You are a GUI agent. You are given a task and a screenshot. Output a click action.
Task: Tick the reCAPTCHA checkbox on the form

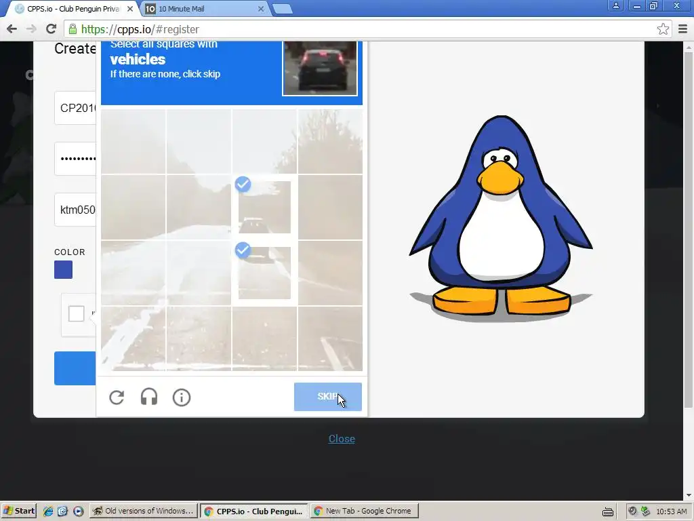(x=77, y=313)
